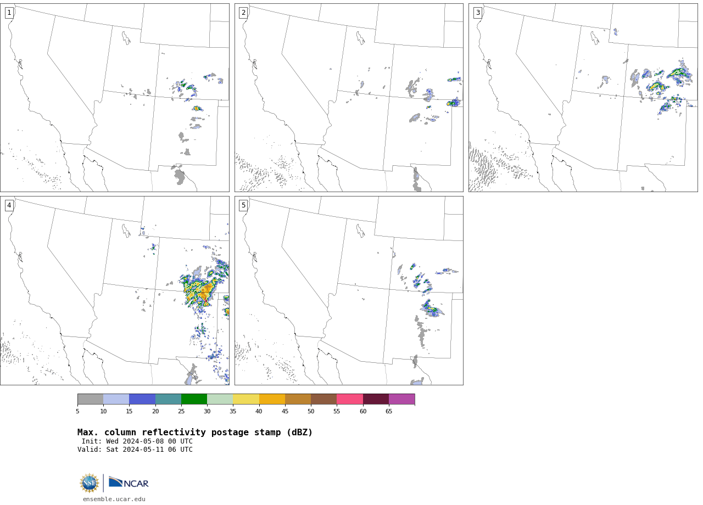Open ensemble member 1 map panel
This screenshot has width=703, height=505.
click(x=114, y=98)
